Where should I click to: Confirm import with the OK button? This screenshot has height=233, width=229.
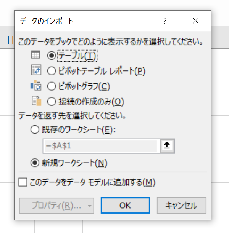125,206
